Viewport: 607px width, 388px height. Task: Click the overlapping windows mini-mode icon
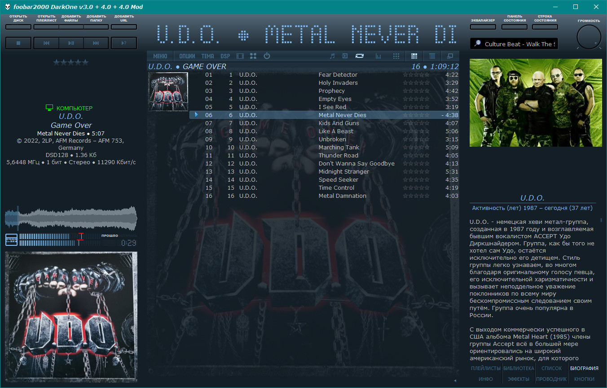point(450,56)
